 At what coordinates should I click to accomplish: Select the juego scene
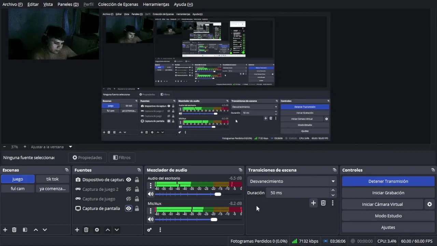click(18, 179)
